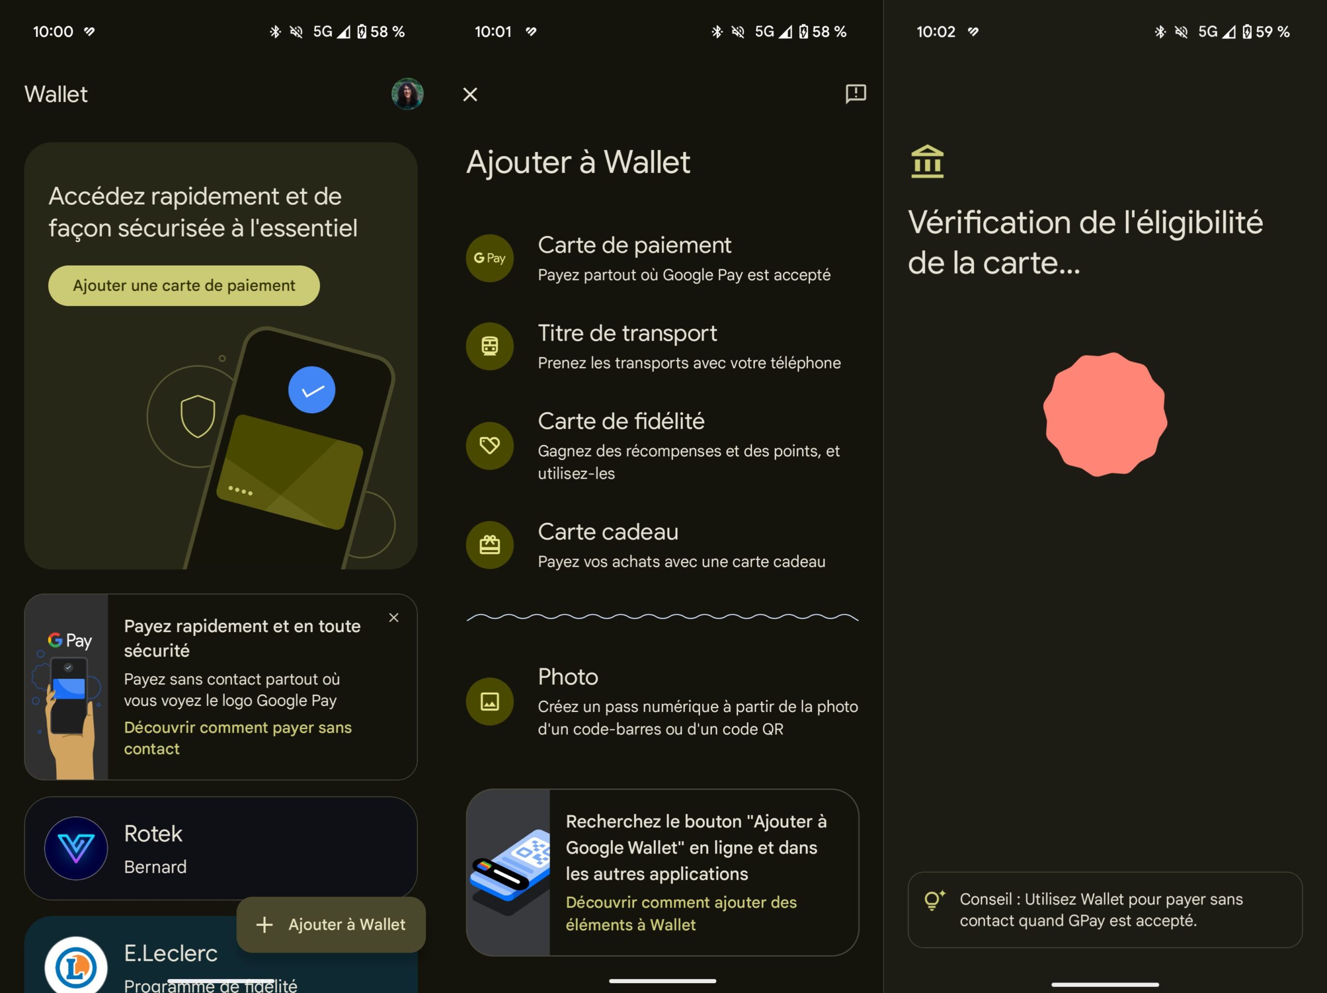Screen dimensions: 1327x993
Task: Select Titre de transport menu entry
Action: [x=662, y=346]
